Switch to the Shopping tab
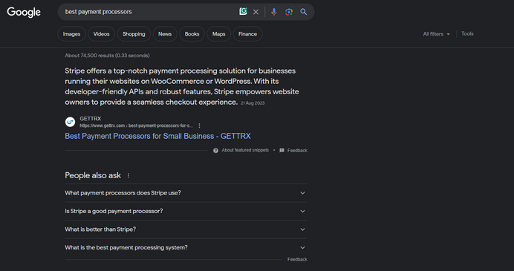The width and height of the screenshot is (514, 271). 134,34
